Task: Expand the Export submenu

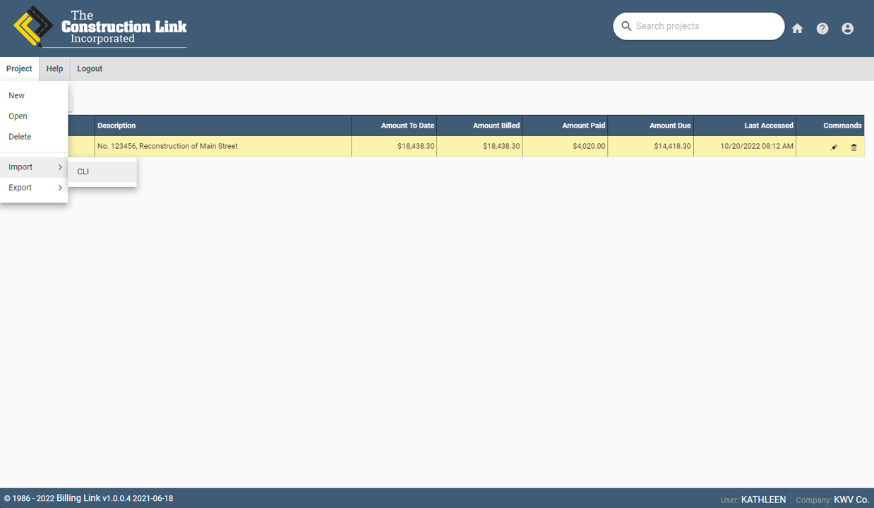Action: pos(34,187)
